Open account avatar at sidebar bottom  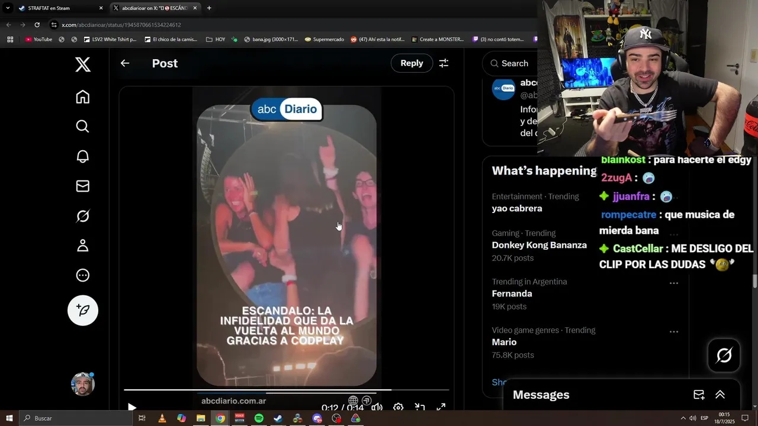83,384
